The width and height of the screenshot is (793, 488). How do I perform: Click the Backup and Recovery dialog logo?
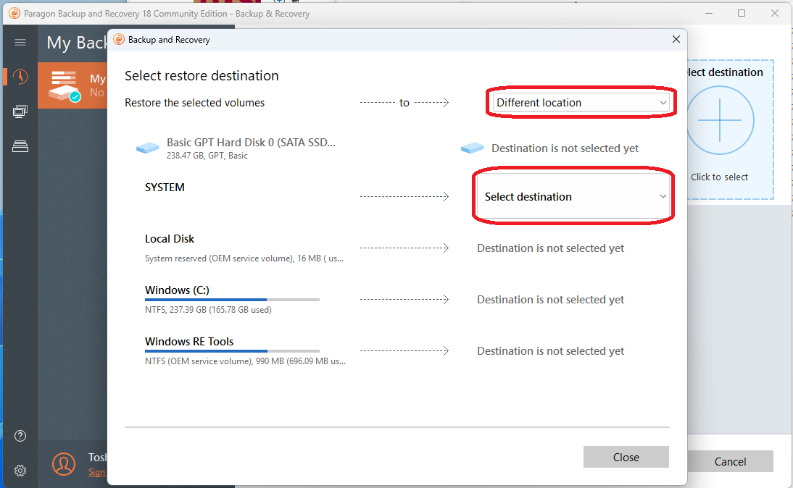coord(119,39)
